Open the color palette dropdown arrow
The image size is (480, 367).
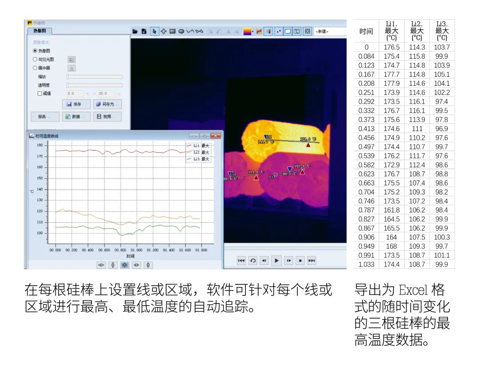252,31
